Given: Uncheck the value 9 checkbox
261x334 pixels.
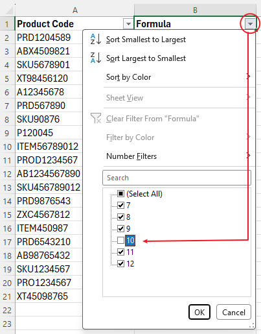Looking at the screenshot, I should pyautogui.click(x=120, y=228).
